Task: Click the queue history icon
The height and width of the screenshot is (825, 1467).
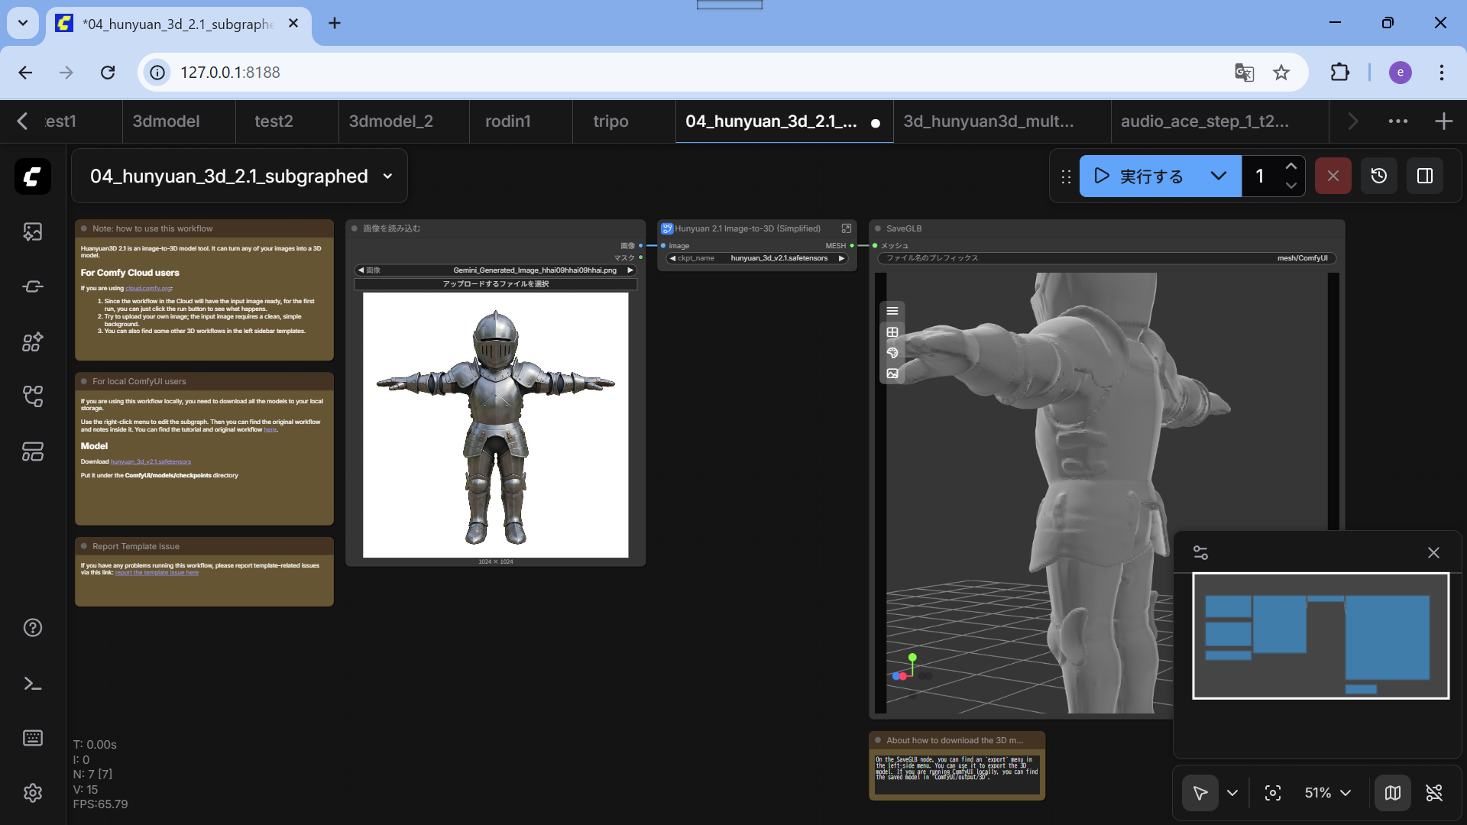Action: tap(1379, 176)
